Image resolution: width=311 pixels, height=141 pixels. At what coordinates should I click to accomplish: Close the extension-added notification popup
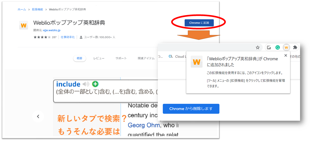(286, 55)
